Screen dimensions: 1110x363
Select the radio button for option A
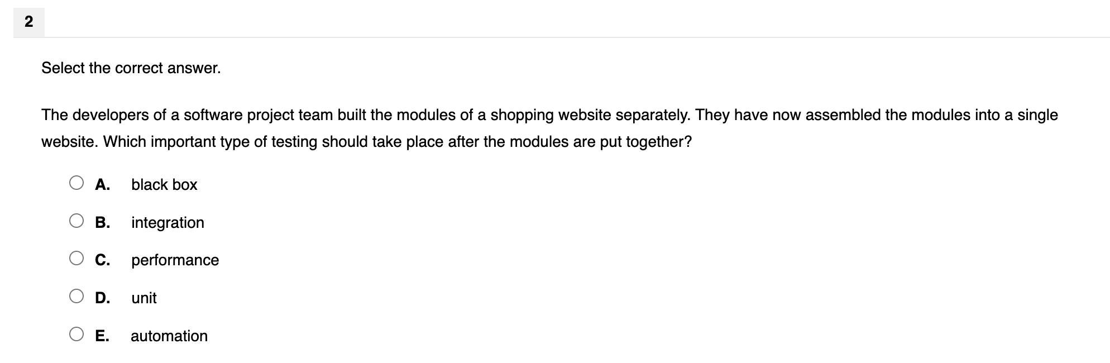click(76, 183)
